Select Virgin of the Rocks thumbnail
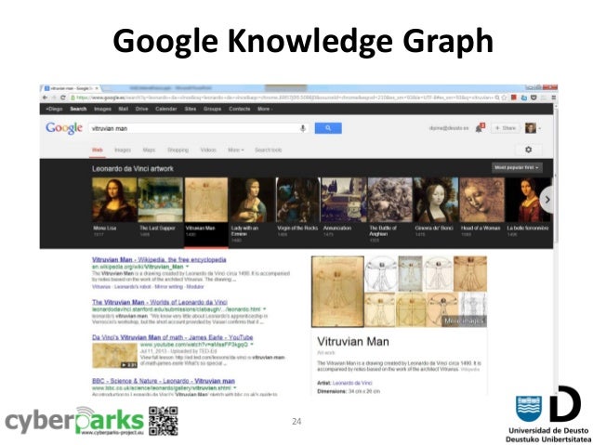The image size is (593, 445). (298, 200)
